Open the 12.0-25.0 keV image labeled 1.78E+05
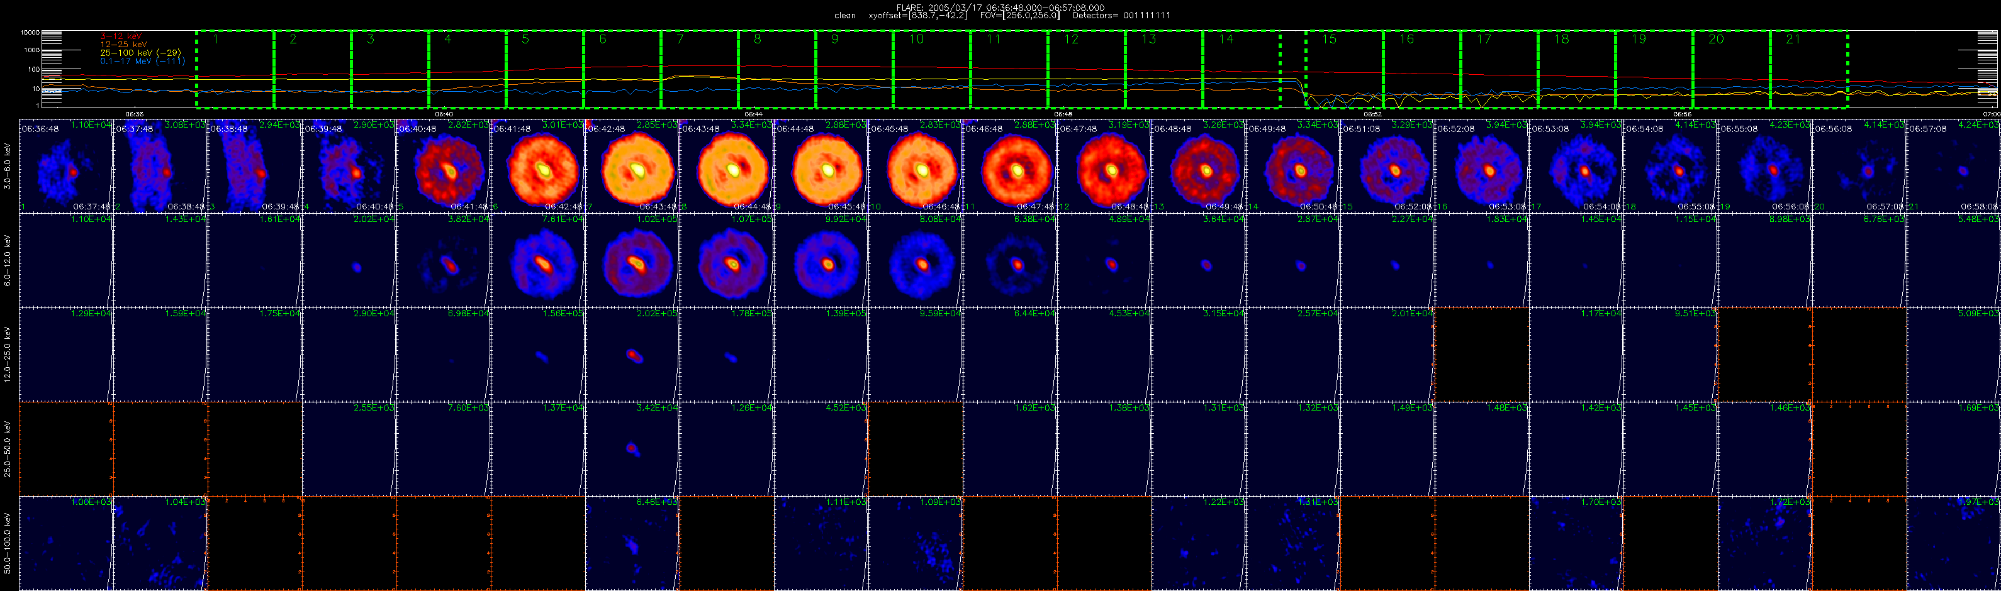Viewport: 2001px width, 591px height. point(726,354)
